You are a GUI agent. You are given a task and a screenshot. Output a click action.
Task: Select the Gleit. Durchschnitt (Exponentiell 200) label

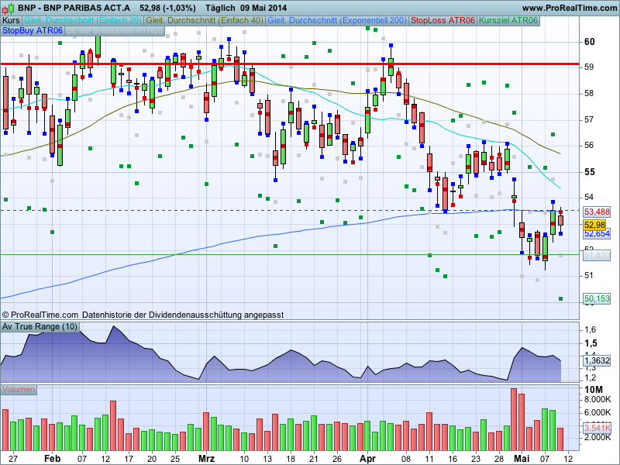tap(337, 21)
